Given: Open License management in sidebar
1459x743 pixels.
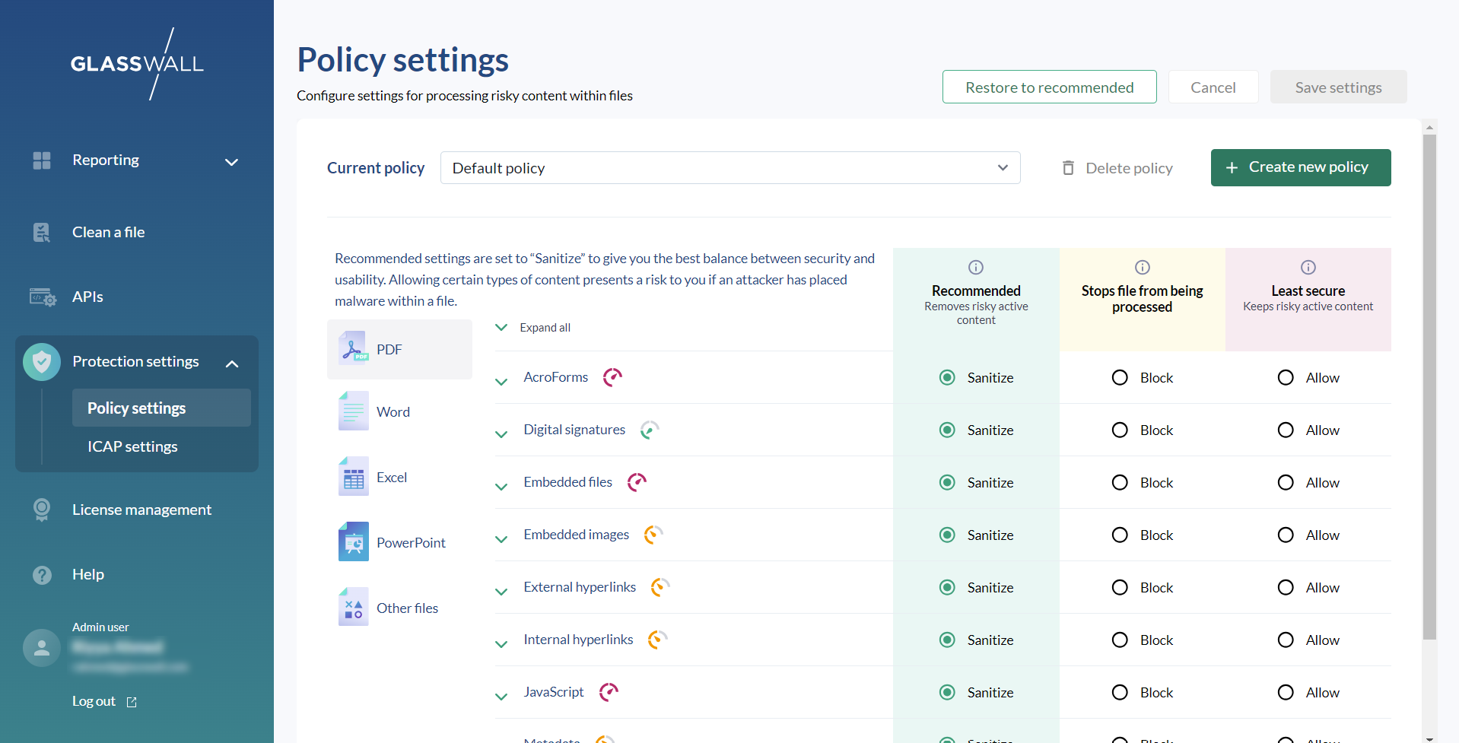Looking at the screenshot, I should coord(141,510).
